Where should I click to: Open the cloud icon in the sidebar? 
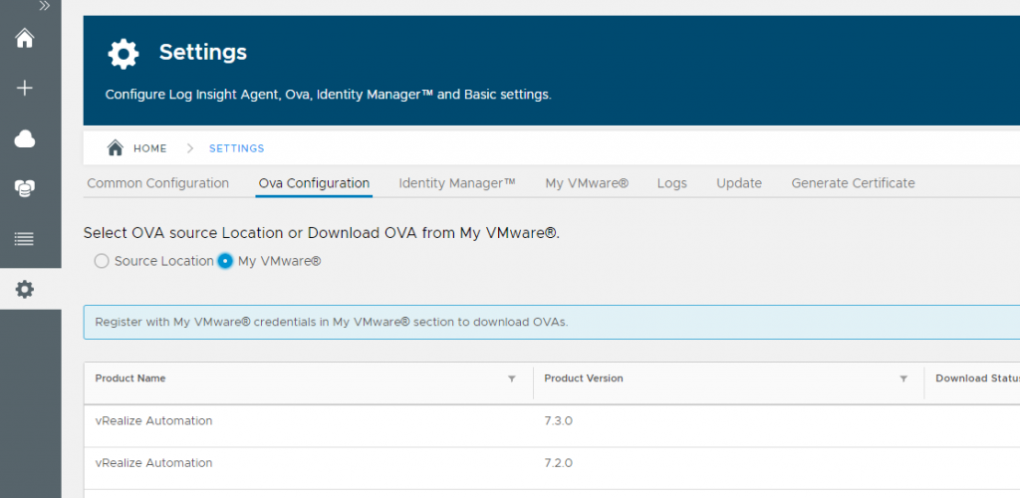(x=25, y=139)
